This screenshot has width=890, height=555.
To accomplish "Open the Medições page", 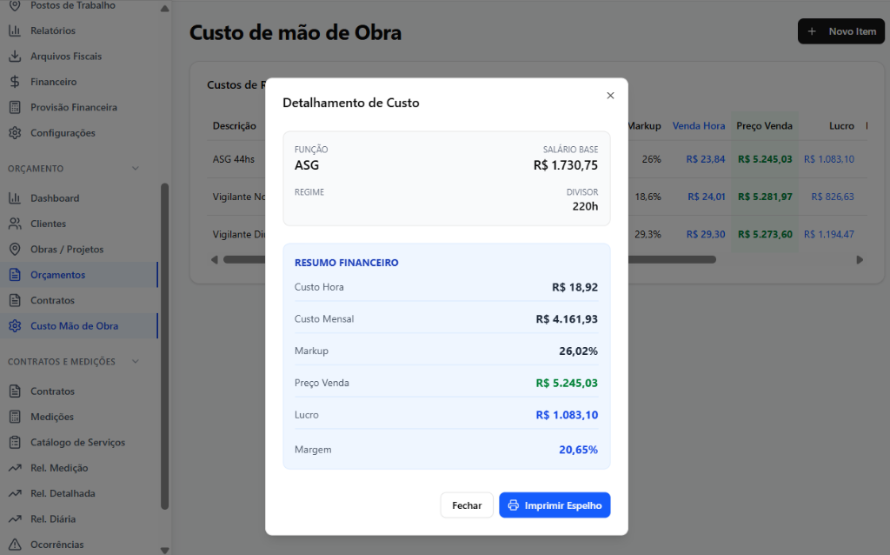I will [52, 417].
